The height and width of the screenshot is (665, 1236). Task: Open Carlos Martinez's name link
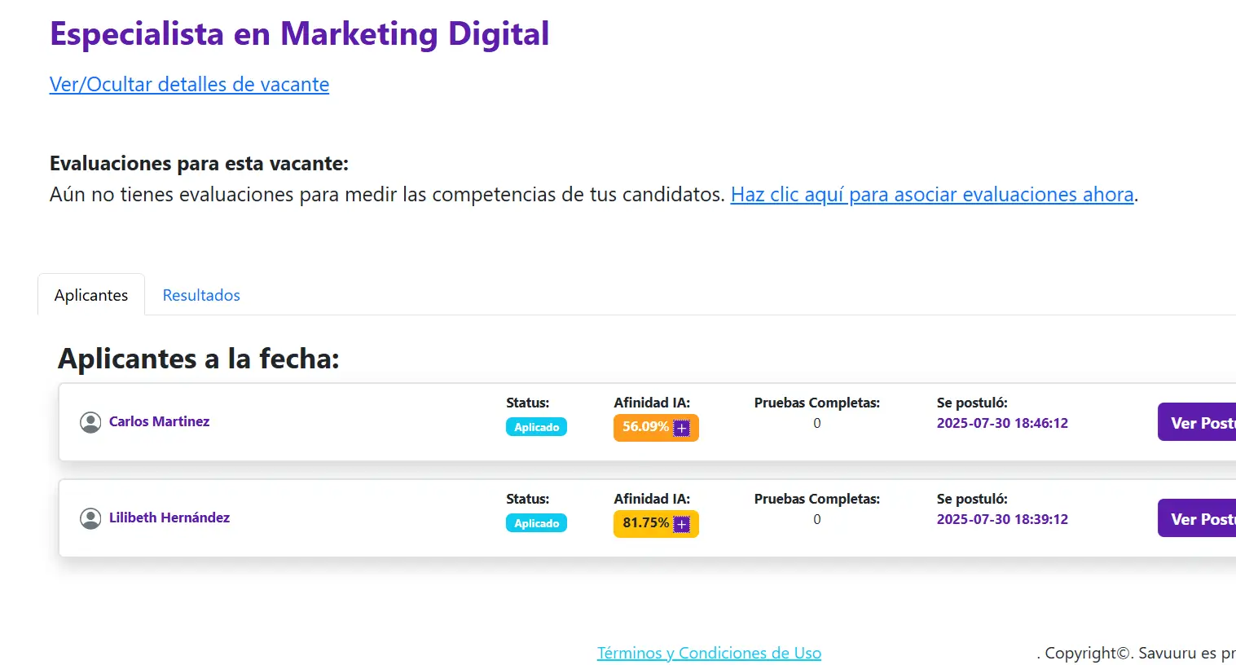(159, 421)
